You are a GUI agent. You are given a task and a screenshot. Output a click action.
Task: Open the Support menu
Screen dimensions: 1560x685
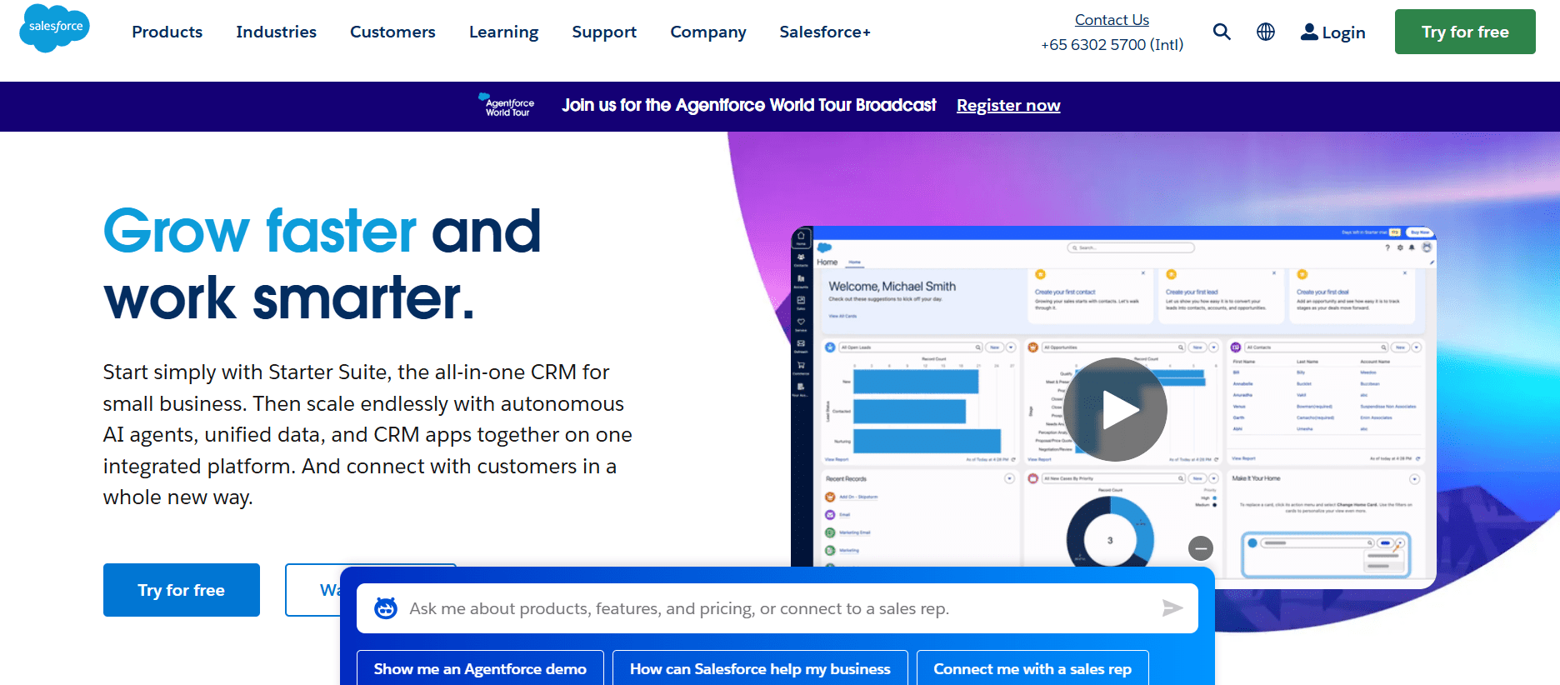coord(604,32)
